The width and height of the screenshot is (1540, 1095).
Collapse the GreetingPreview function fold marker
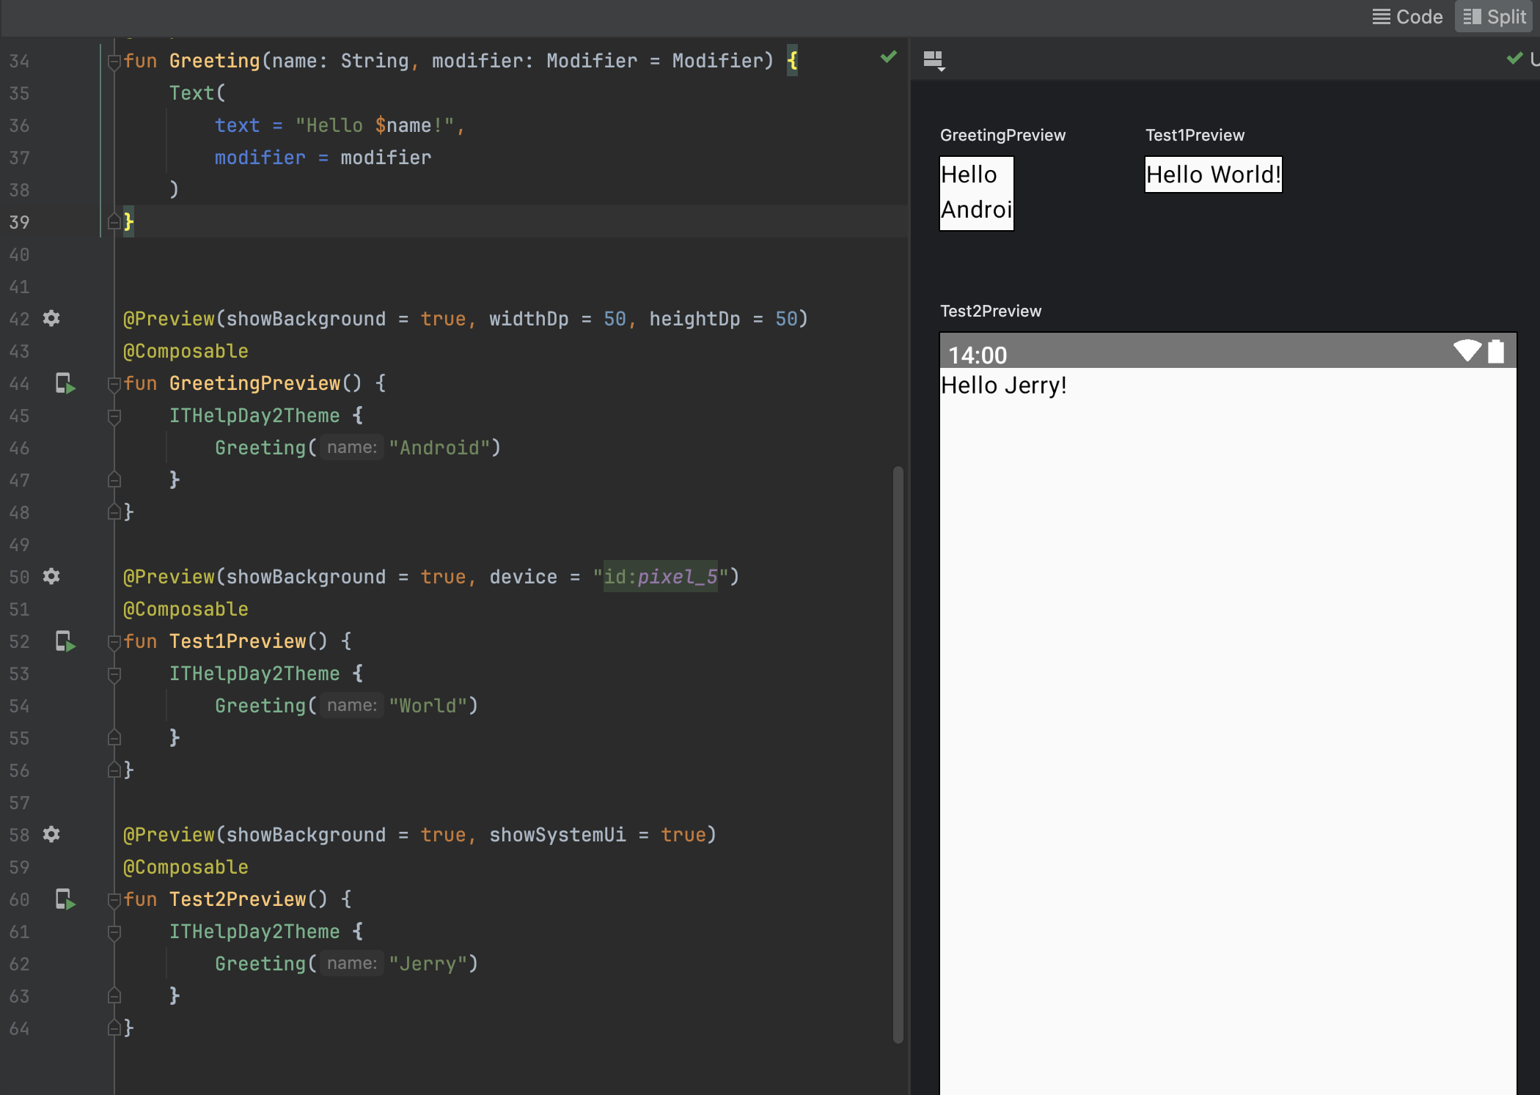(x=114, y=384)
